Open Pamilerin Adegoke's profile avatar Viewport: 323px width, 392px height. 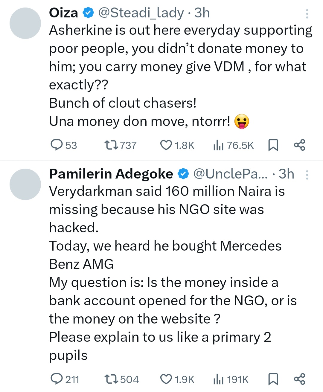tap(25, 184)
